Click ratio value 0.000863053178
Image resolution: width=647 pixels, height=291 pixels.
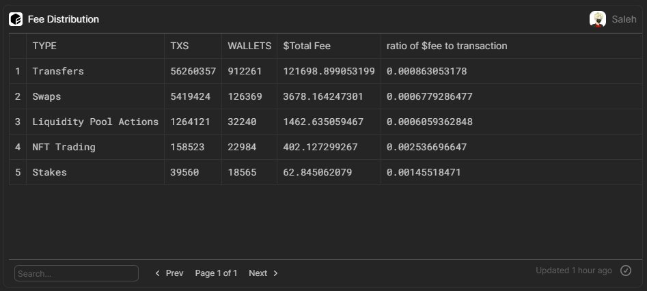point(426,72)
